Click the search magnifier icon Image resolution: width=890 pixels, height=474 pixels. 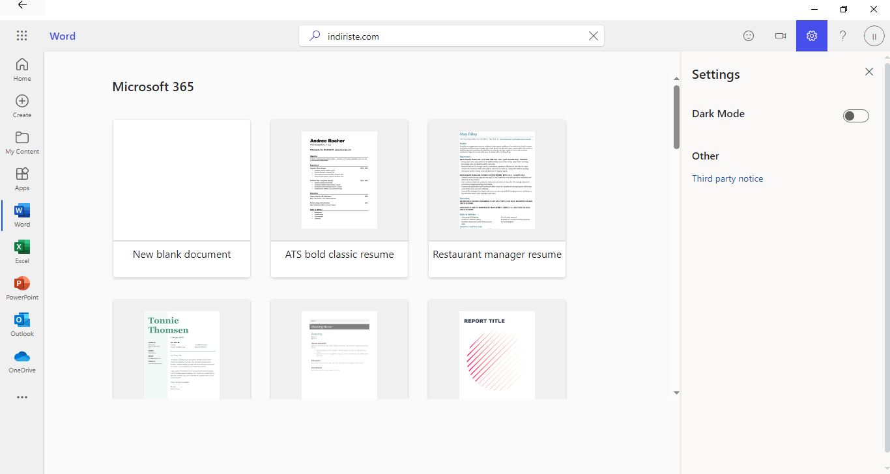tap(315, 36)
